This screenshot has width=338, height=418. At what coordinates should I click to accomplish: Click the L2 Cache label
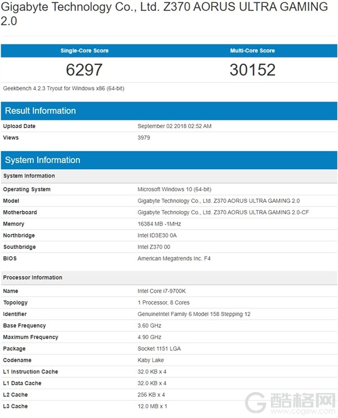(x=15, y=394)
